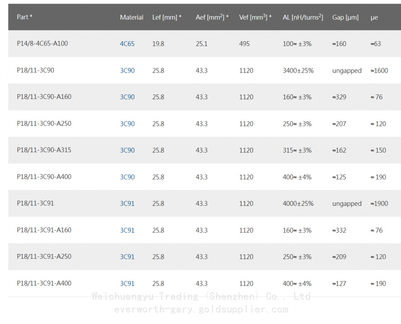
Task: Click the 'ungapped' cell in P18/11-3C91 row
Action: [x=347, y=203]
